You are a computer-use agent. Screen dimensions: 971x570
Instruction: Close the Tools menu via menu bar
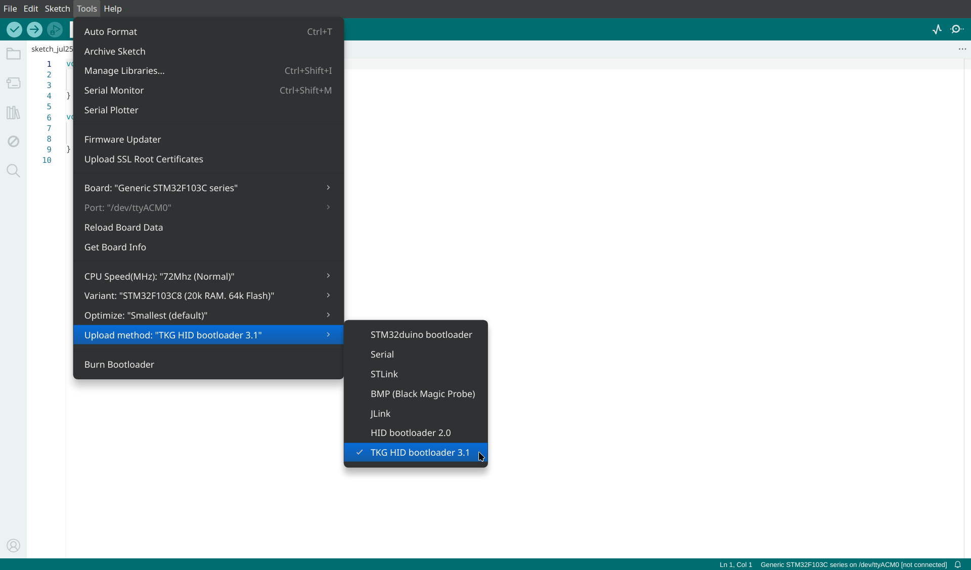point(86,9)
